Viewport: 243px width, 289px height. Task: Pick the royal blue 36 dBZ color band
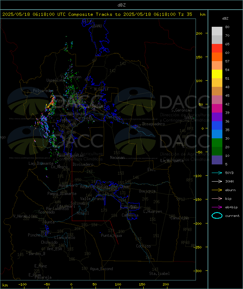[217, 125]
